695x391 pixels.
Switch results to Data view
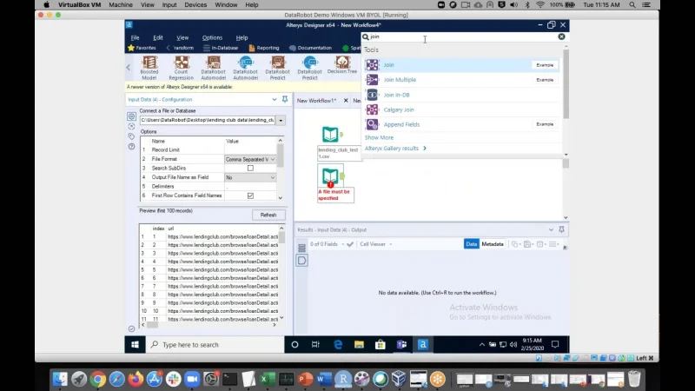point(472,244)
